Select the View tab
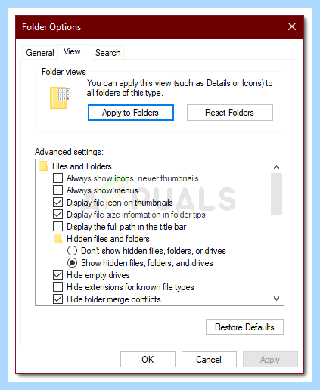320x390 pixels. [75, 51]
